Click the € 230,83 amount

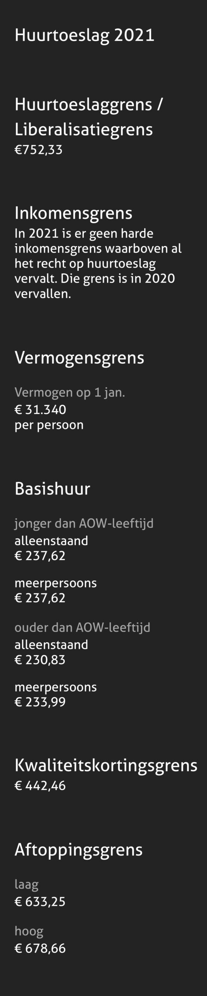(x=40, y=660)
